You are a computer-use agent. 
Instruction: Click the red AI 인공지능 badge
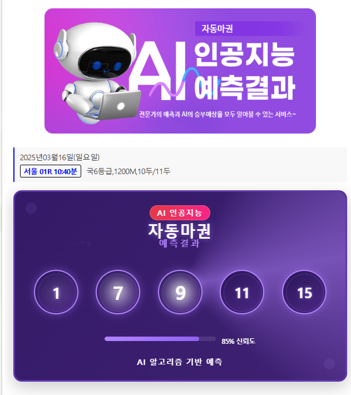point(180,213)
